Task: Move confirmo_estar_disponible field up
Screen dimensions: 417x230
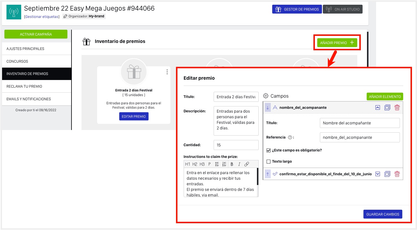Action: point(268,174)
